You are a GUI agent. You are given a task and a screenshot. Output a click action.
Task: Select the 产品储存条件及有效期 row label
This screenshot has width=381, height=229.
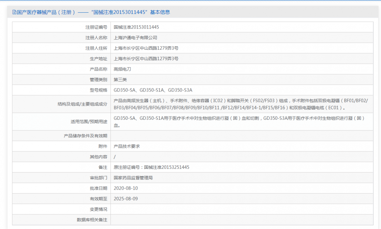pos(85,136)
